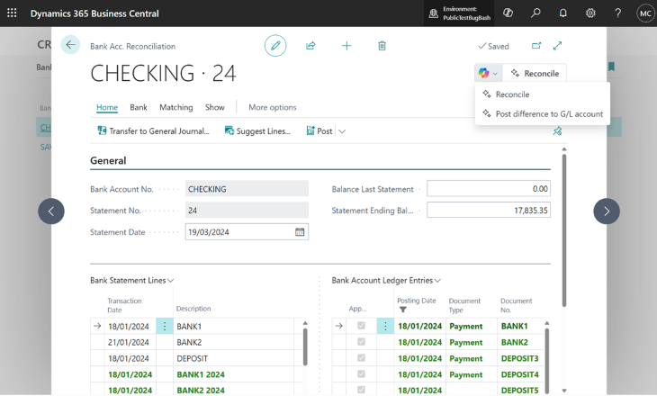Screen dimensions: 657x396
Task: Toggle Applied checkbox for BANK1 ledger entry
Action: [361, 326]
